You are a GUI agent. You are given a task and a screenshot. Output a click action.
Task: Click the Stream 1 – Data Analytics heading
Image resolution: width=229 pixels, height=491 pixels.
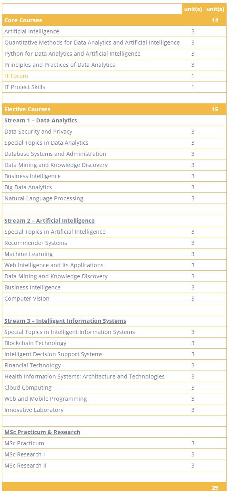coord(40,120)
